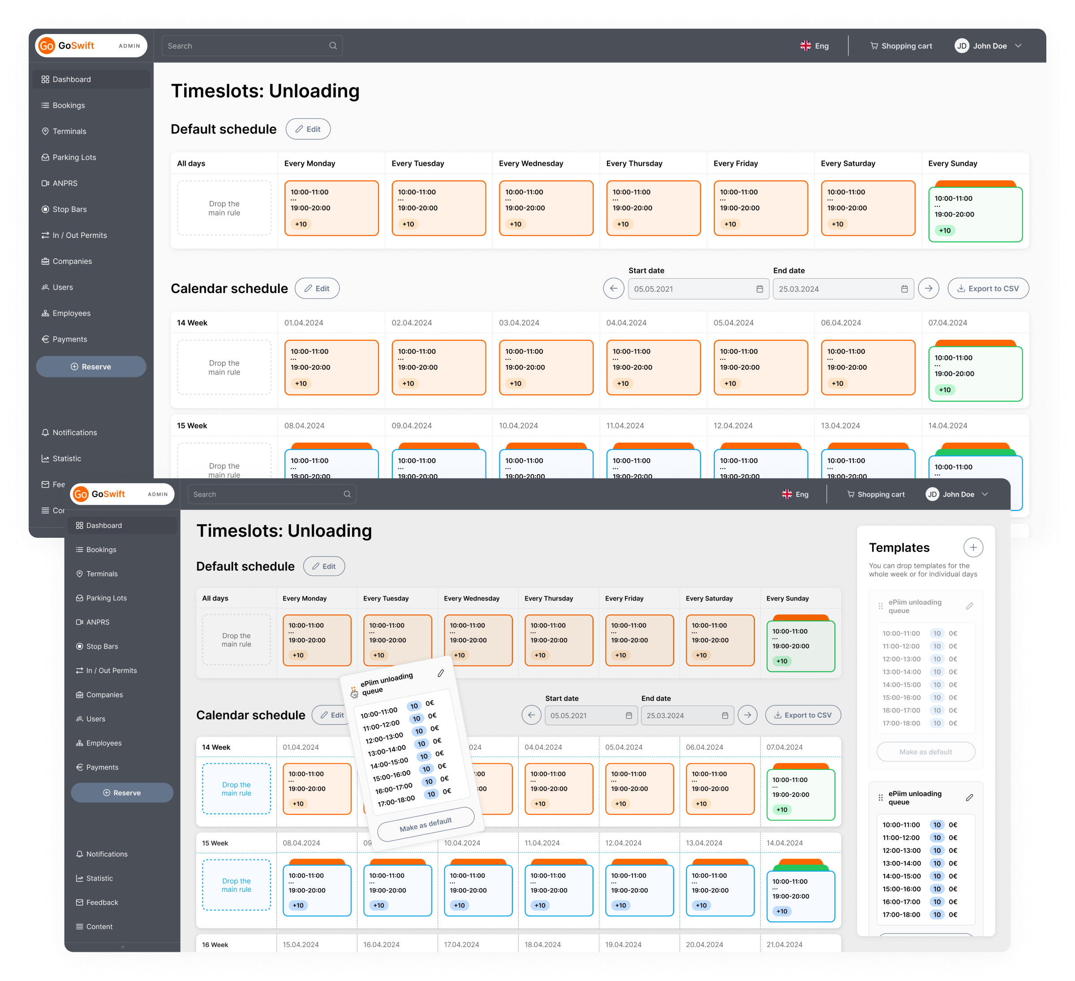Click Export to CSV in back window
This screenshot has height=981, width=1075.
[x=988, y=289]
